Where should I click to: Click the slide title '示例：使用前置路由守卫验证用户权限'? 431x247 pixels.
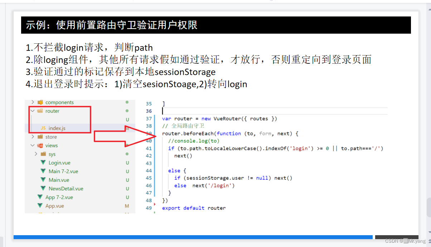click(x=112, y=25)
